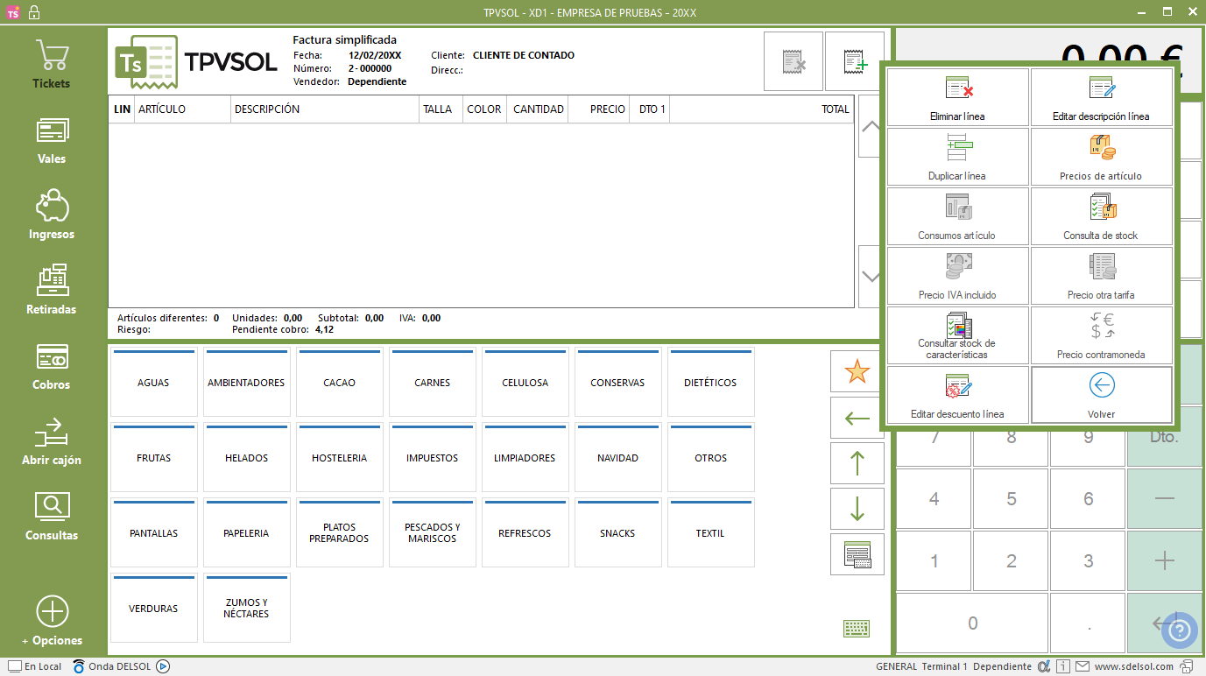Click the DESCRIPCIÓN column header
1206x676 pixels.
pyautogui.click(x=325, y=109)
